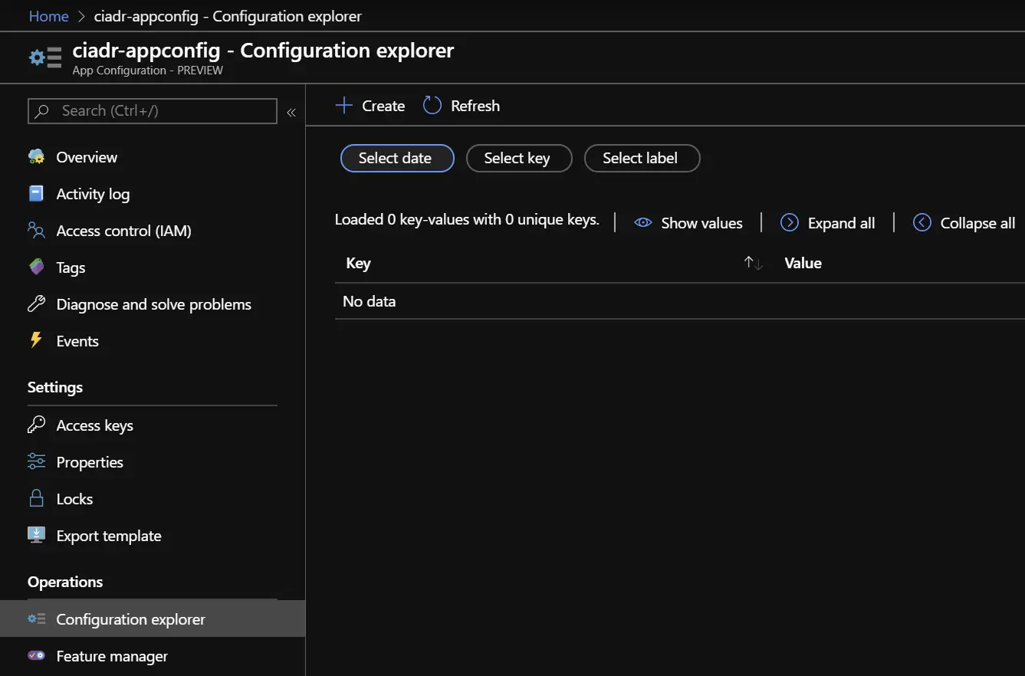Click Collapse all text

point(977,223)
